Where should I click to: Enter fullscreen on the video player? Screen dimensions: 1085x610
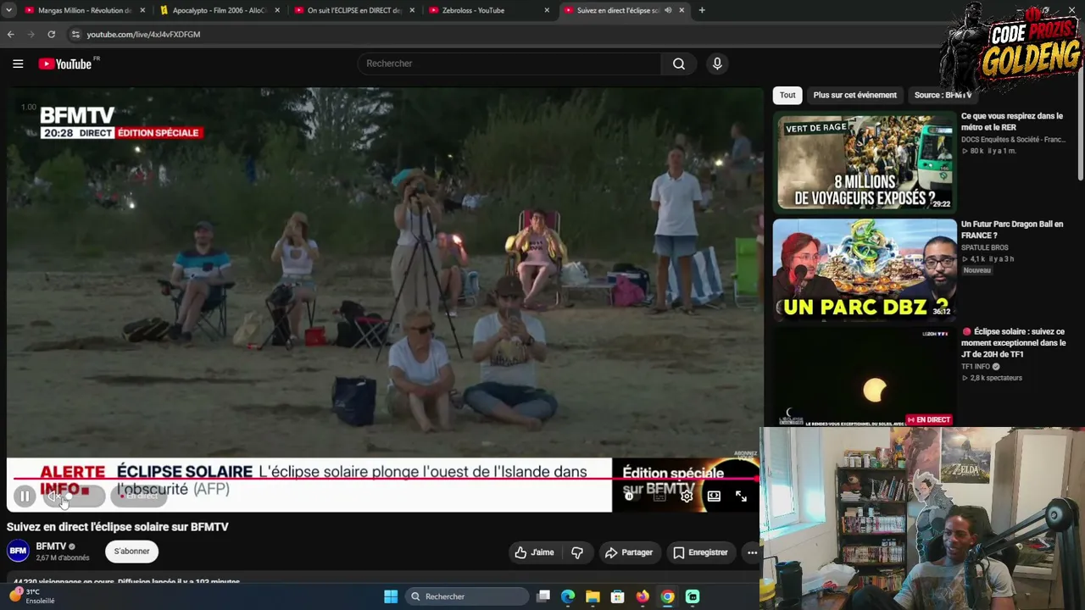coord(741,496)
